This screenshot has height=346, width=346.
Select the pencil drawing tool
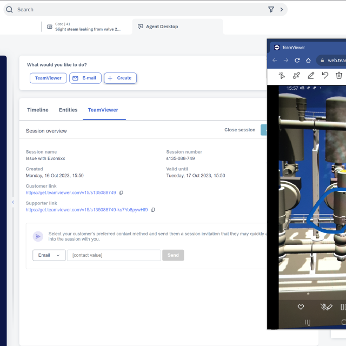(311, 76)
